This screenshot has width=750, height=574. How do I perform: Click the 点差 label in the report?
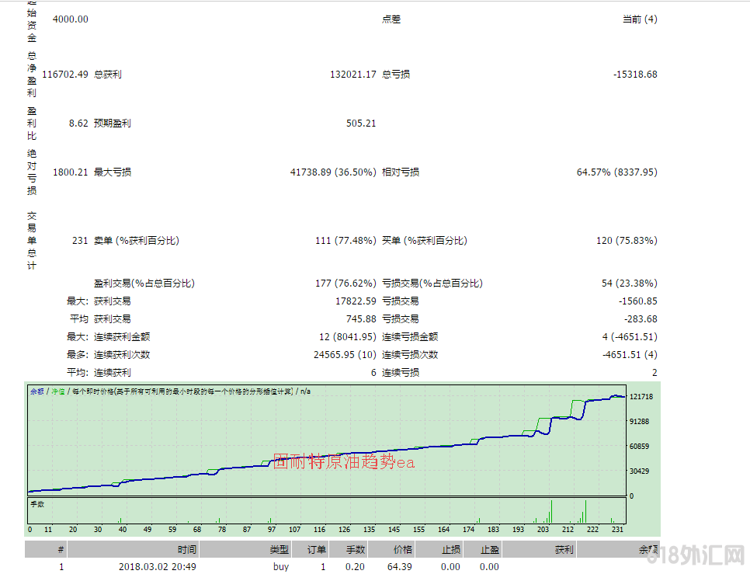(391, 19)
